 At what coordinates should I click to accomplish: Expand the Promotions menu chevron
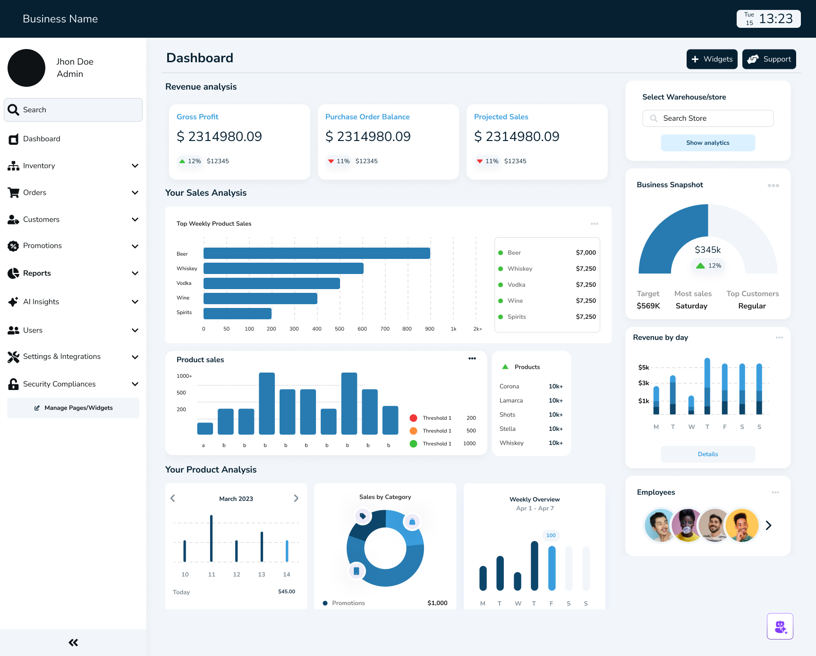coord(135,246)
